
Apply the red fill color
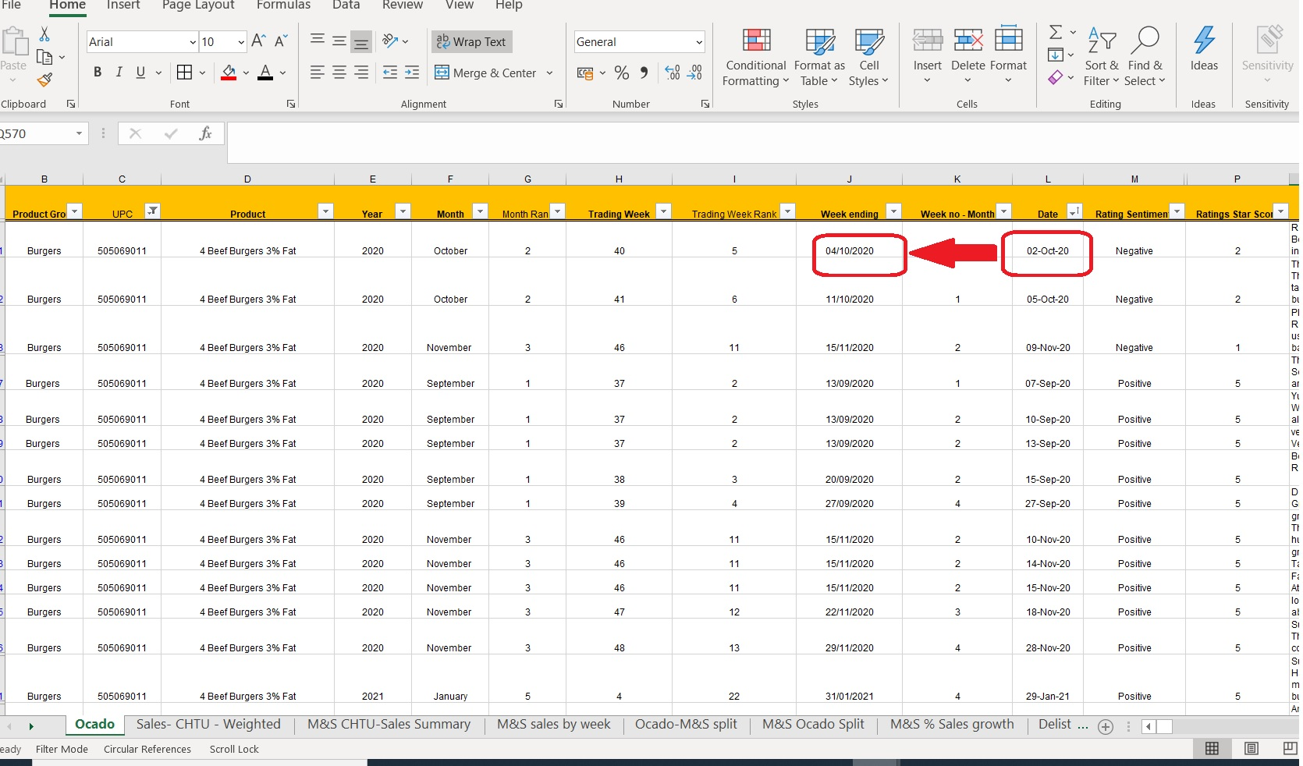coord(229,73)
